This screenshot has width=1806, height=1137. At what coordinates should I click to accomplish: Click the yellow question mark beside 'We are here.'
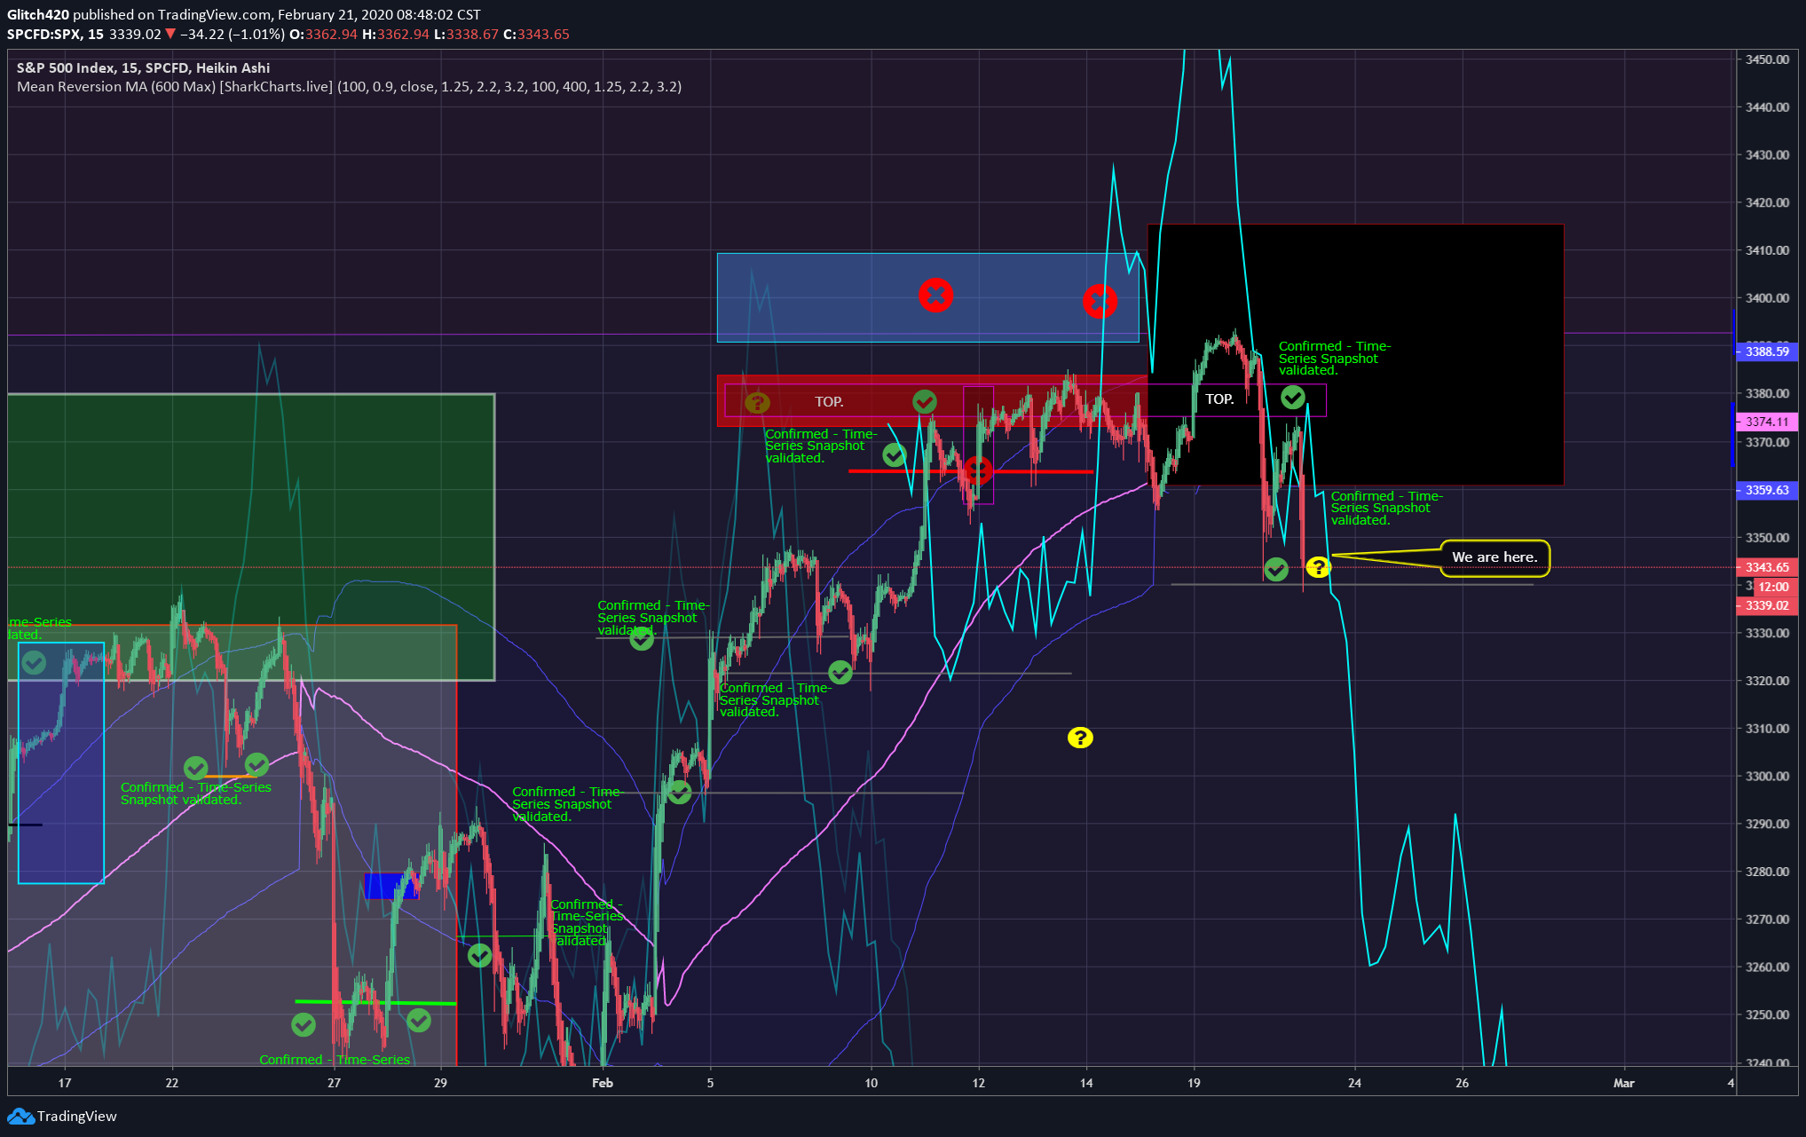(1318, 567)
